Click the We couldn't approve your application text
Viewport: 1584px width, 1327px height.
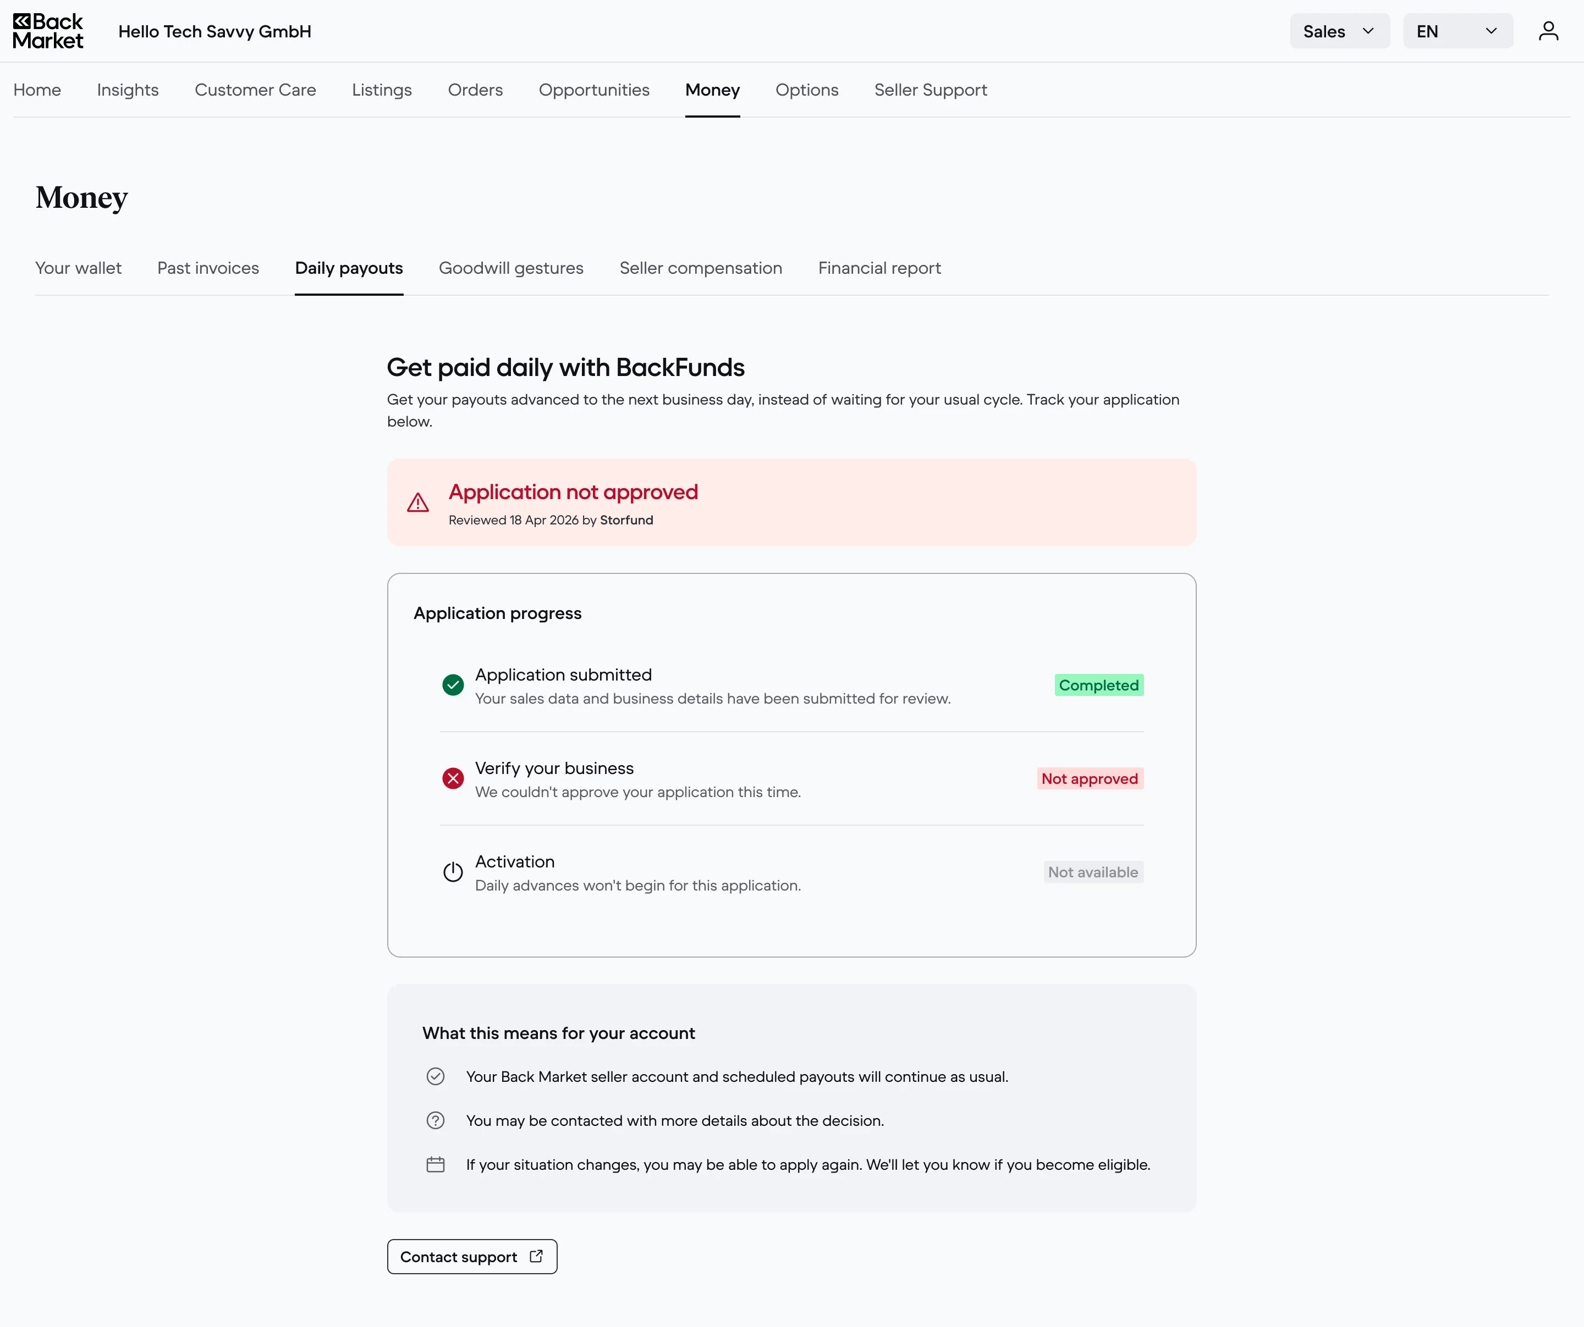pos(638,792)
